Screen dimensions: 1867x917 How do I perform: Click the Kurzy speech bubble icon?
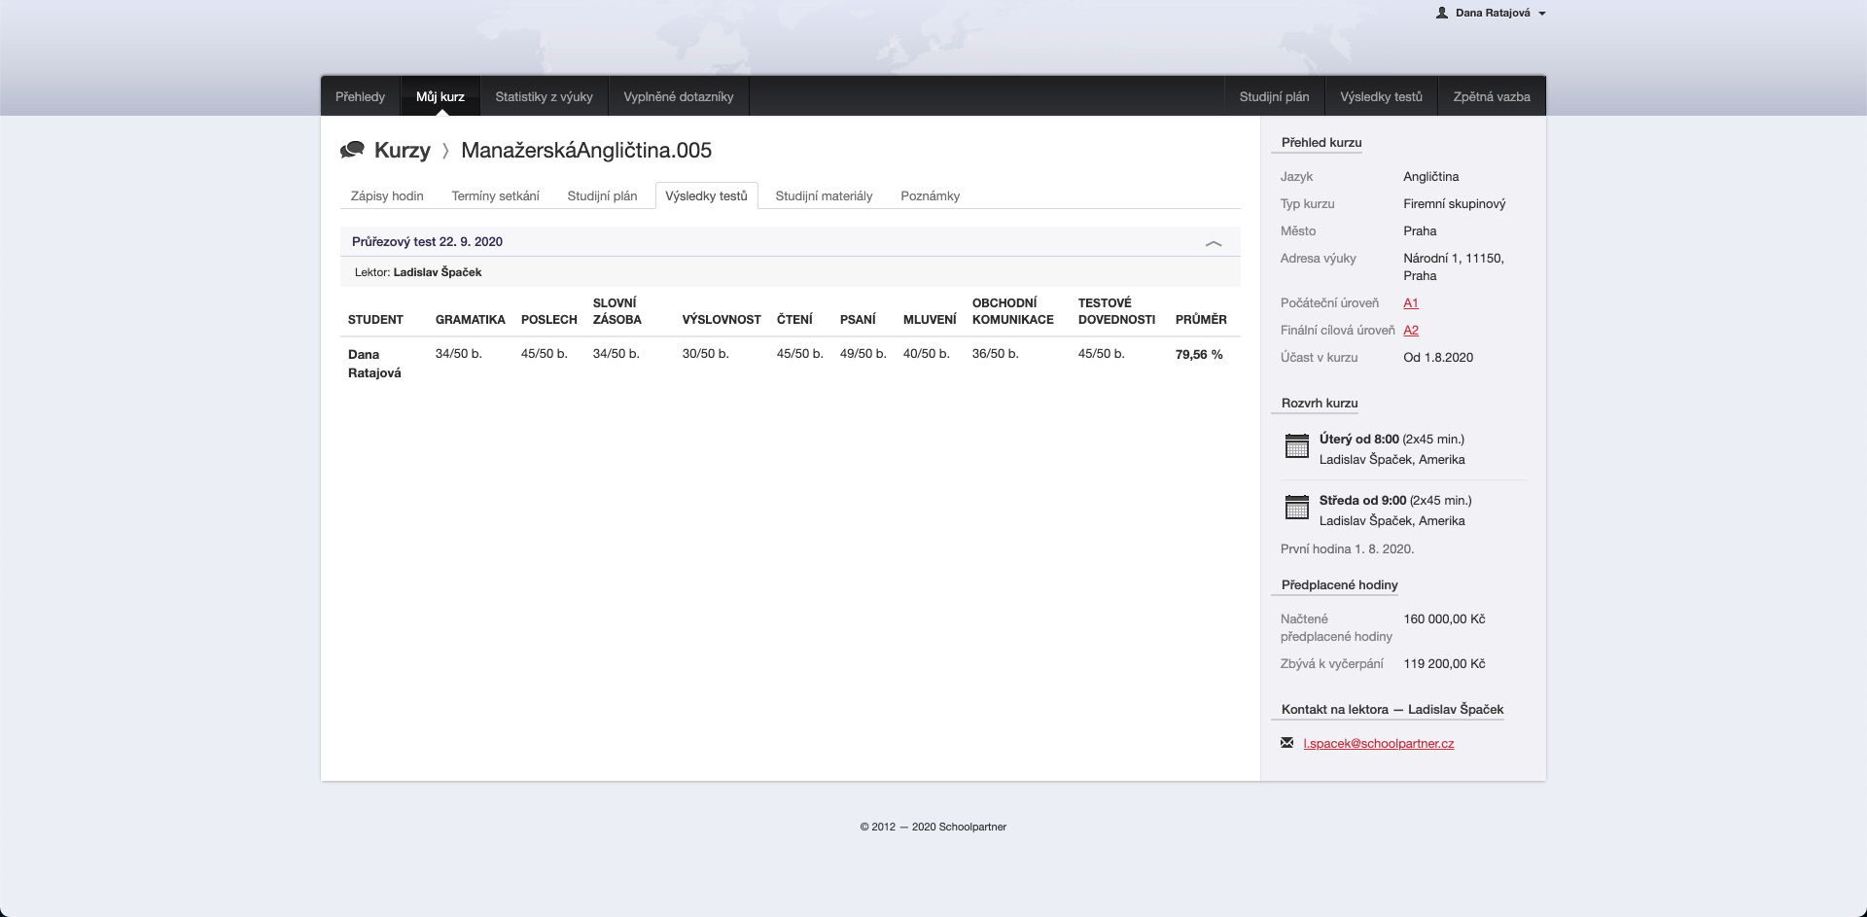(x=352, y=150)
